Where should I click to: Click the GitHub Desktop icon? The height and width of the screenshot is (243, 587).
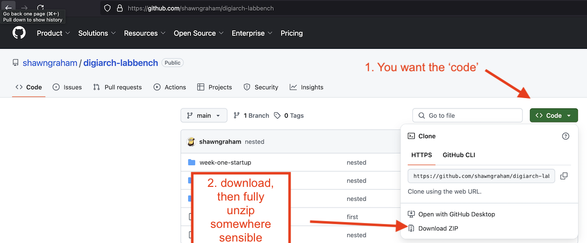tap(411, 214)
